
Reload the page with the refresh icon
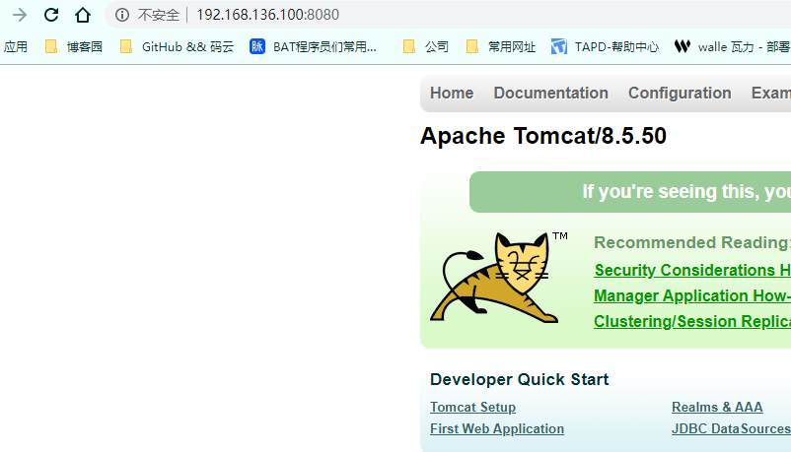(51, 15)
